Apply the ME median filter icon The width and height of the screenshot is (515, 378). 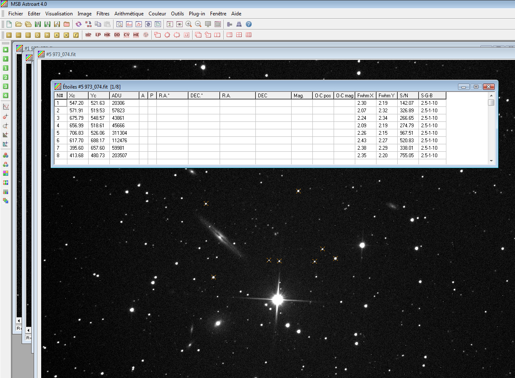pos(136,35)
